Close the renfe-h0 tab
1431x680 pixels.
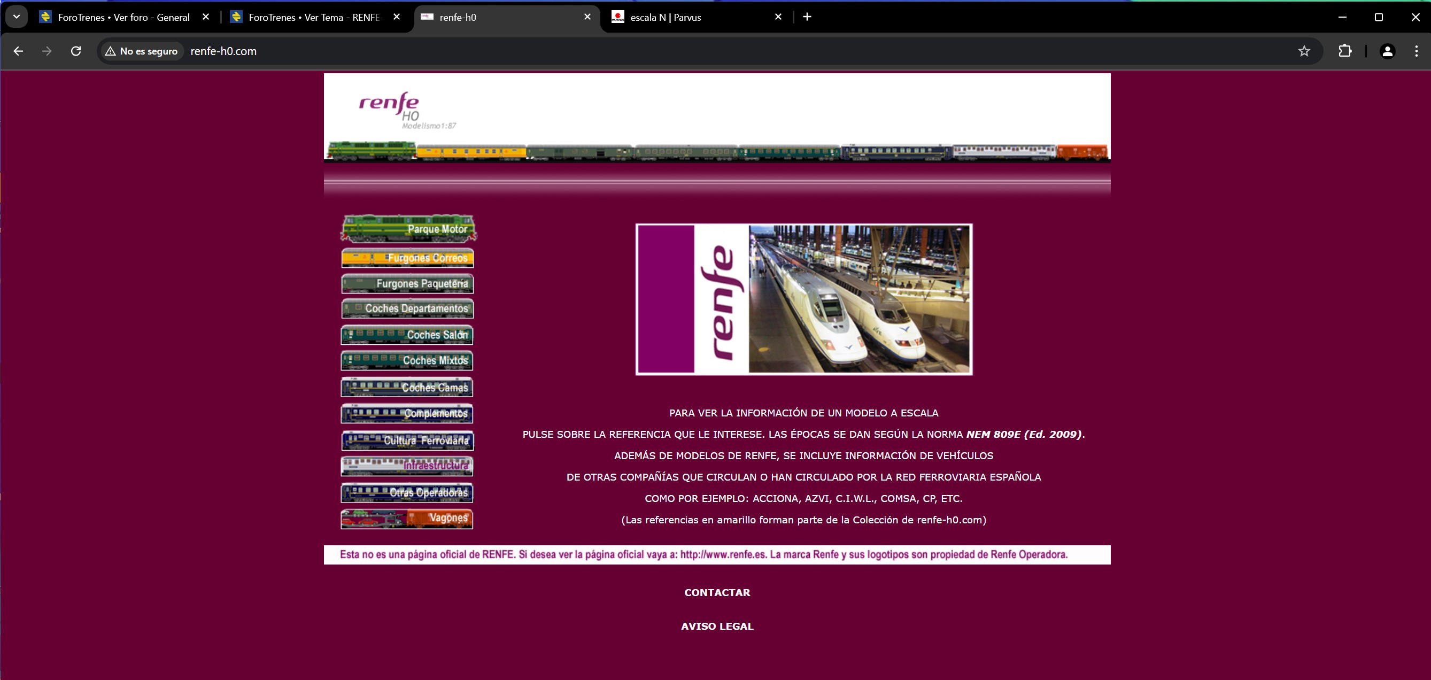[587, 17]
